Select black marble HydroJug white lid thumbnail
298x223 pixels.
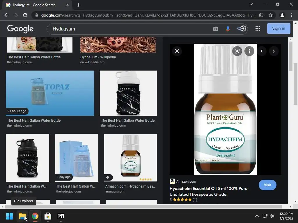(128, 93)
